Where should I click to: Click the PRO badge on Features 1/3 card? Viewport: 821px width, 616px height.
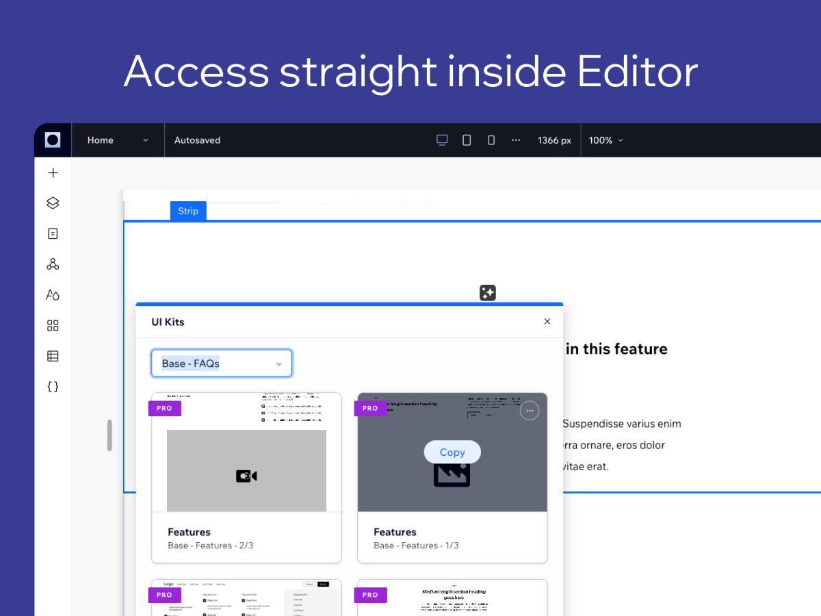370,408
